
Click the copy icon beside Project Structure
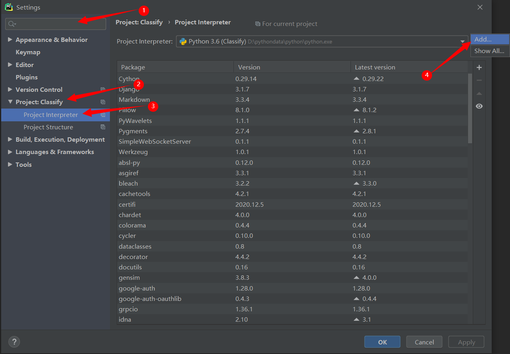(x=103, y=127)
